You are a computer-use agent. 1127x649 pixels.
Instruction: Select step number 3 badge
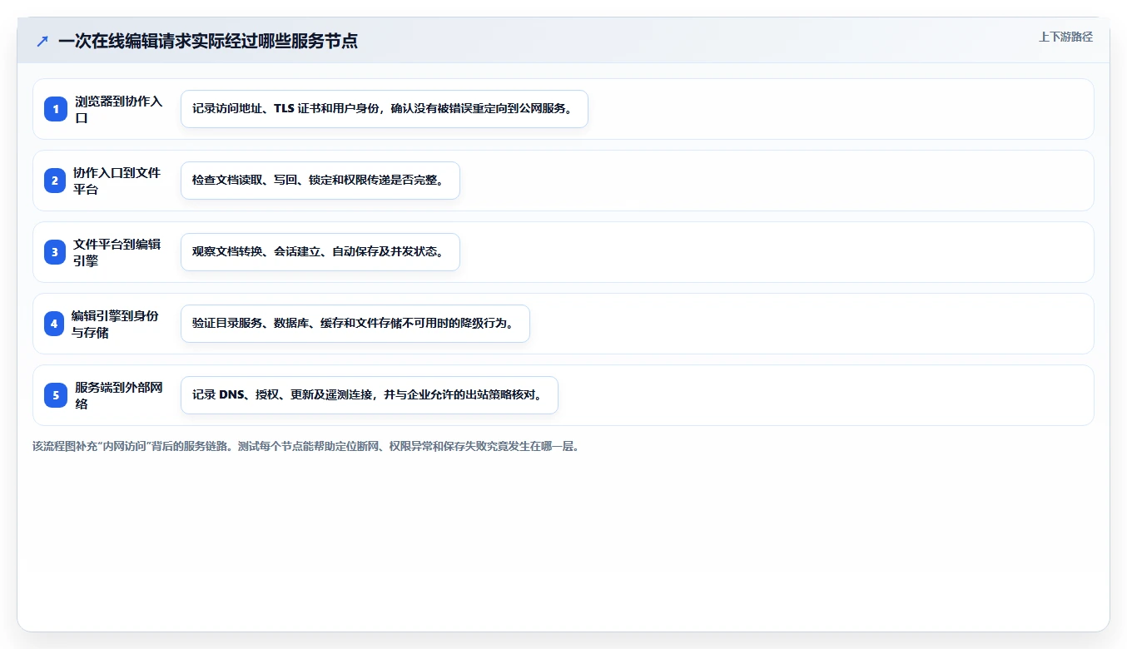pyautogui.click(x=56, y=252)
